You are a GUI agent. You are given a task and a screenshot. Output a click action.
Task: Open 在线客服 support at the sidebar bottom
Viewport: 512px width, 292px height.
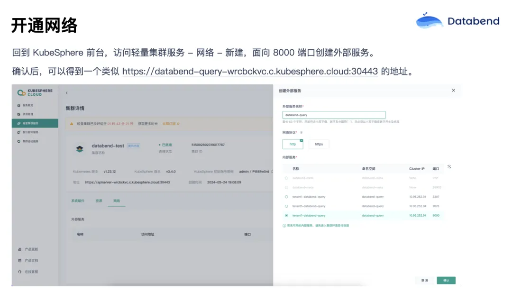pos(28,272)
